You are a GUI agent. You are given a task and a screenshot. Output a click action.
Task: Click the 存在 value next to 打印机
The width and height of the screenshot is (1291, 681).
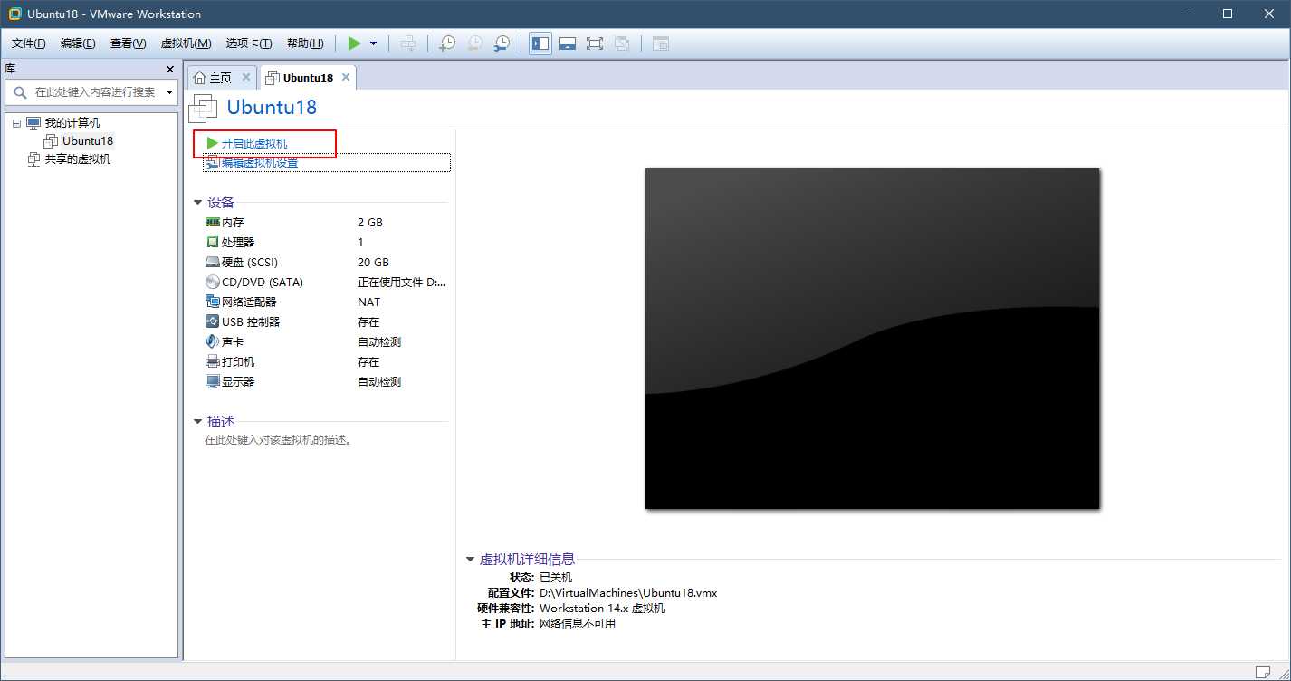368,362
